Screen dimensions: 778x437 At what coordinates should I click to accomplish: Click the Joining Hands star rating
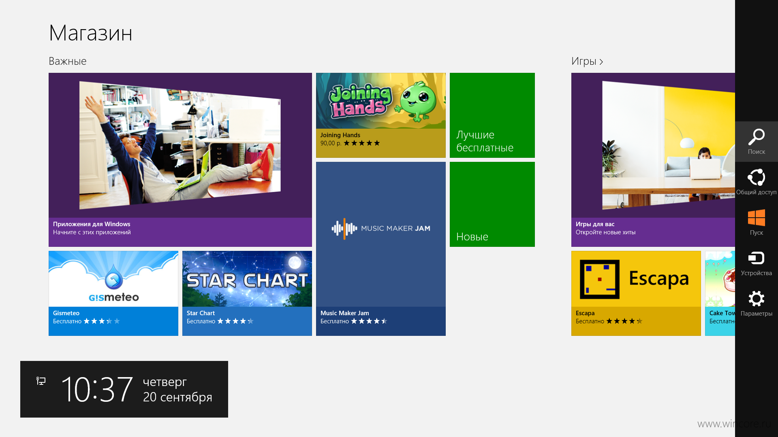362,143
